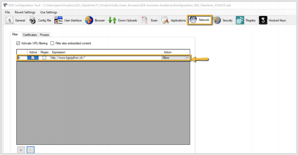The height and width of the screenshot is (155, 298).
Task: Select the Exam checklist icon
Action: [144, 20]
